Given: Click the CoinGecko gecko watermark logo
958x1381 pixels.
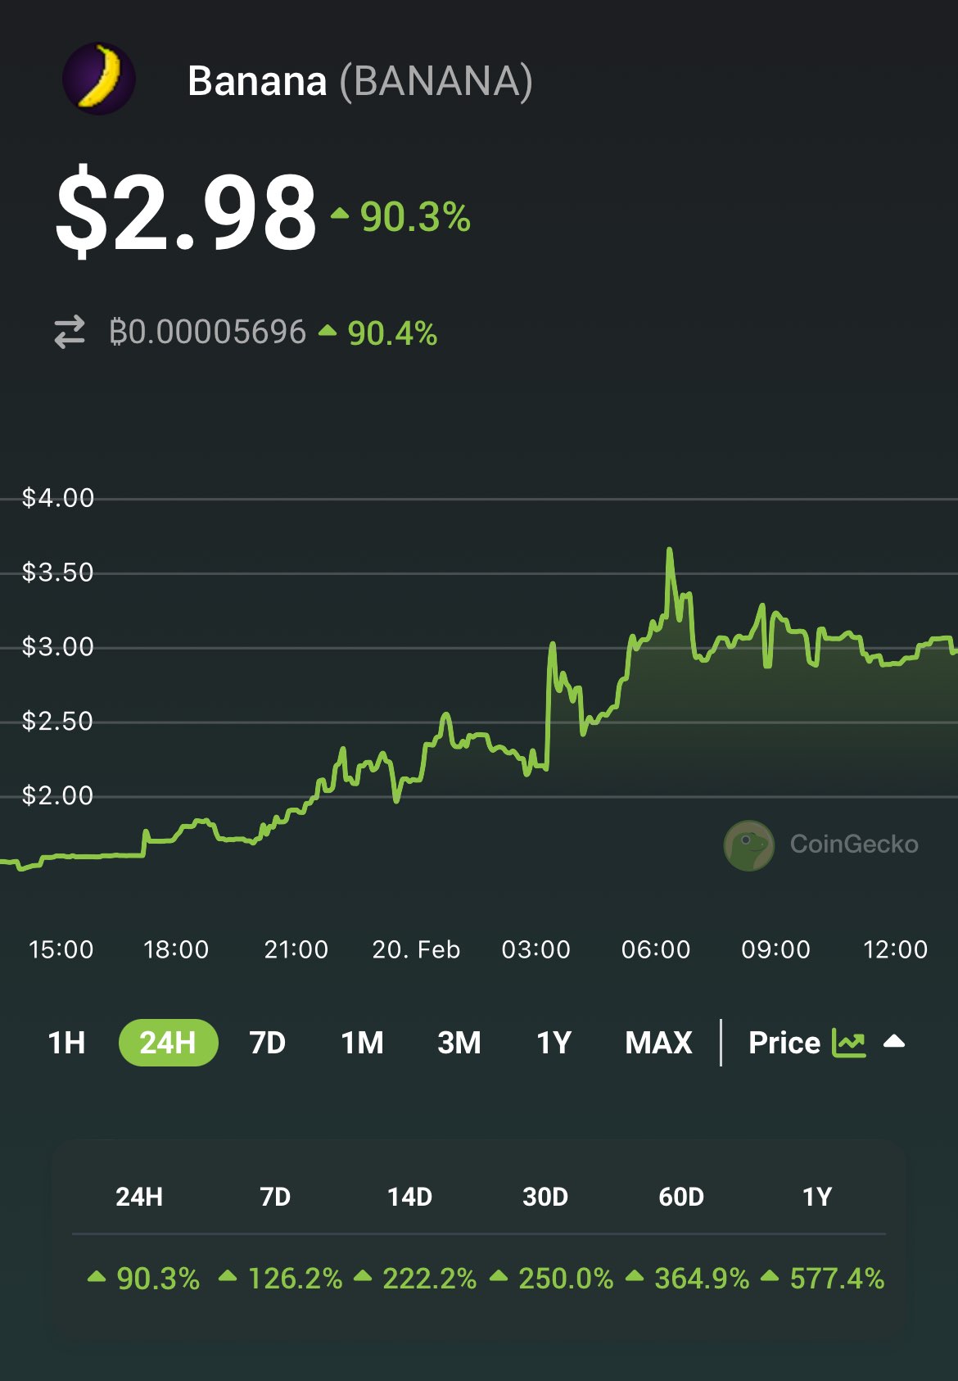Looking at the screenshot, I should (748, 845).
